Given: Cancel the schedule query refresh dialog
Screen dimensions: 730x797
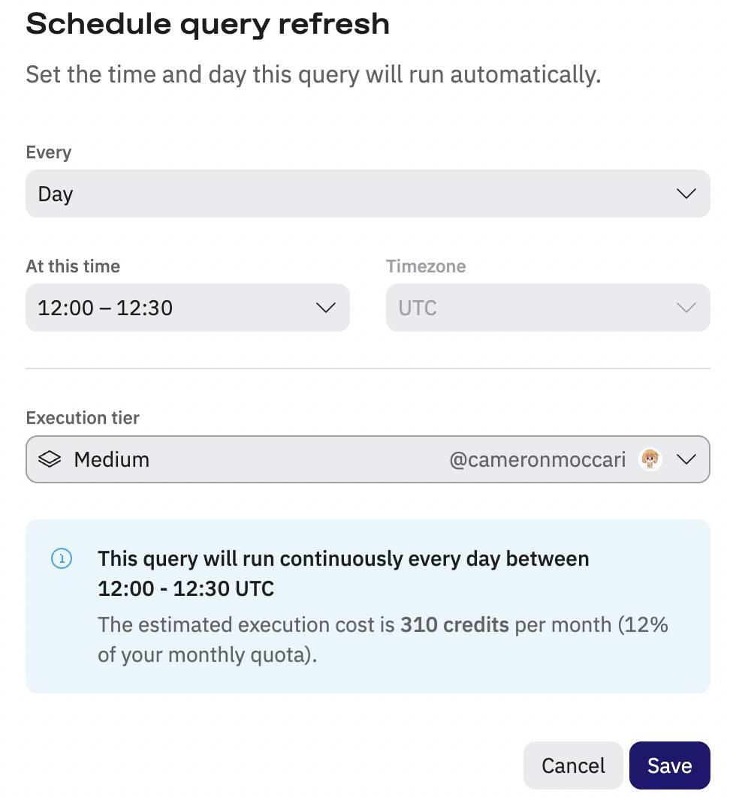Looking at the screenshot, I should 573,765.
